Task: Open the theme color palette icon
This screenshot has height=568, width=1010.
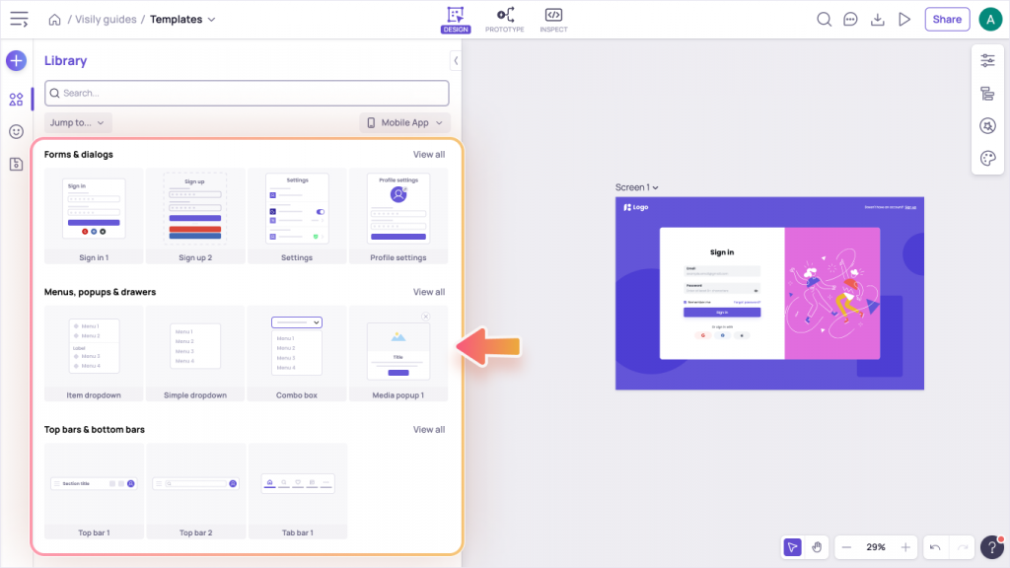Action: coord(987,158)
